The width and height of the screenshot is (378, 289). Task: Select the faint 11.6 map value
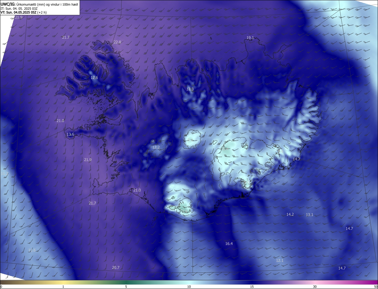point(32,250)
